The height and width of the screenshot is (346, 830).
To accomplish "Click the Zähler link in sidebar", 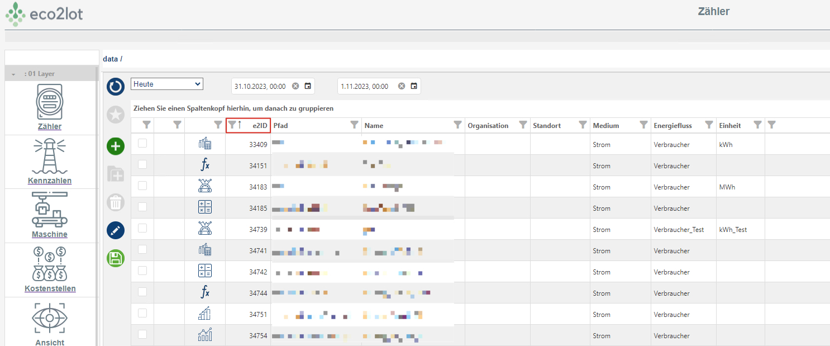I will coord(50,126).
